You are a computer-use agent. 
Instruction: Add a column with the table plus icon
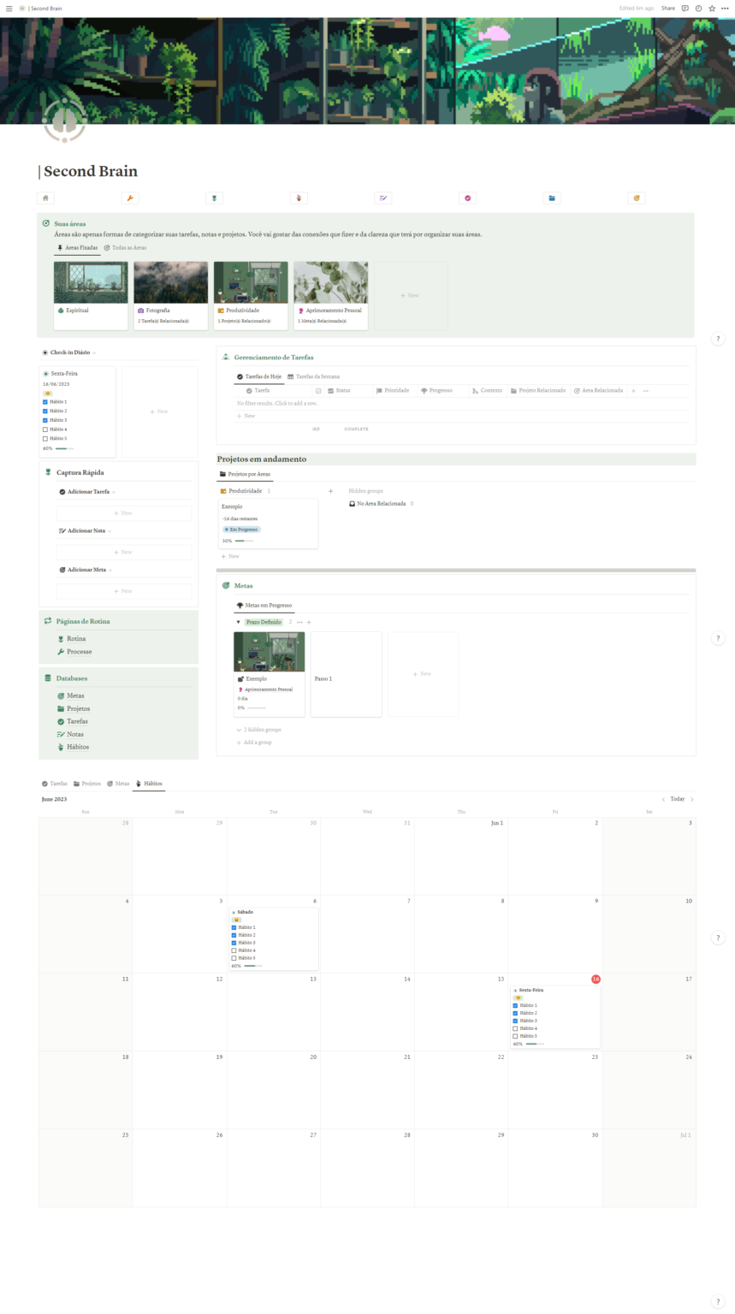click(x=633, y=391)
